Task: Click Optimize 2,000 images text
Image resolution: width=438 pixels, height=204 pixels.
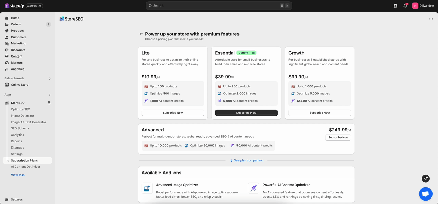Action: tap(240, 93)
